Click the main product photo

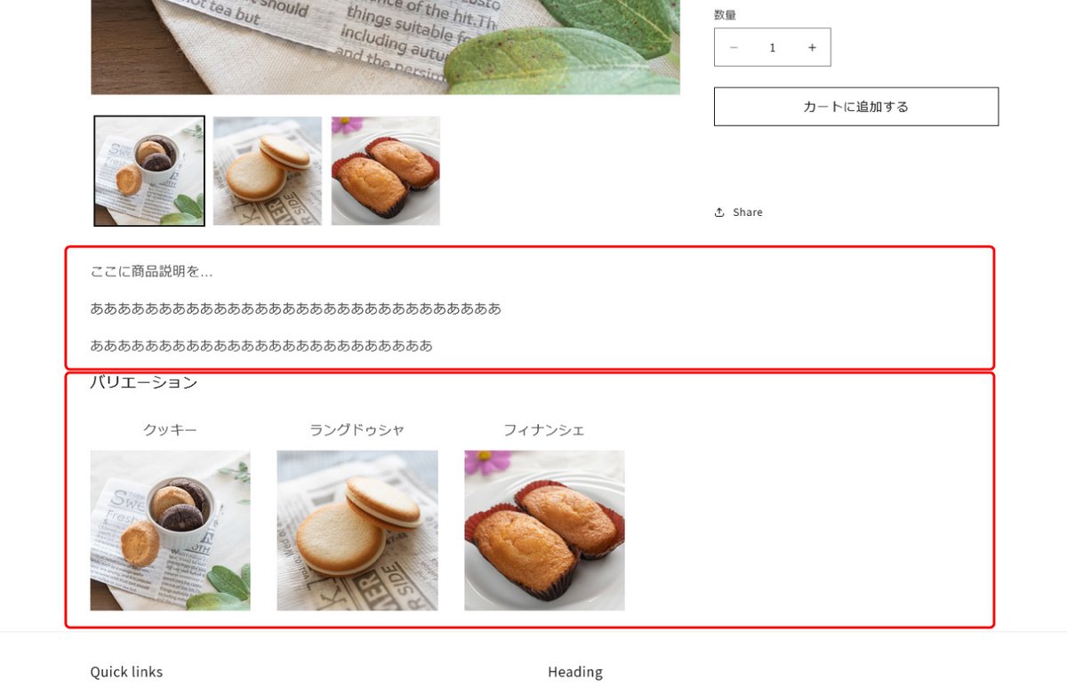(x=386, y=47)
